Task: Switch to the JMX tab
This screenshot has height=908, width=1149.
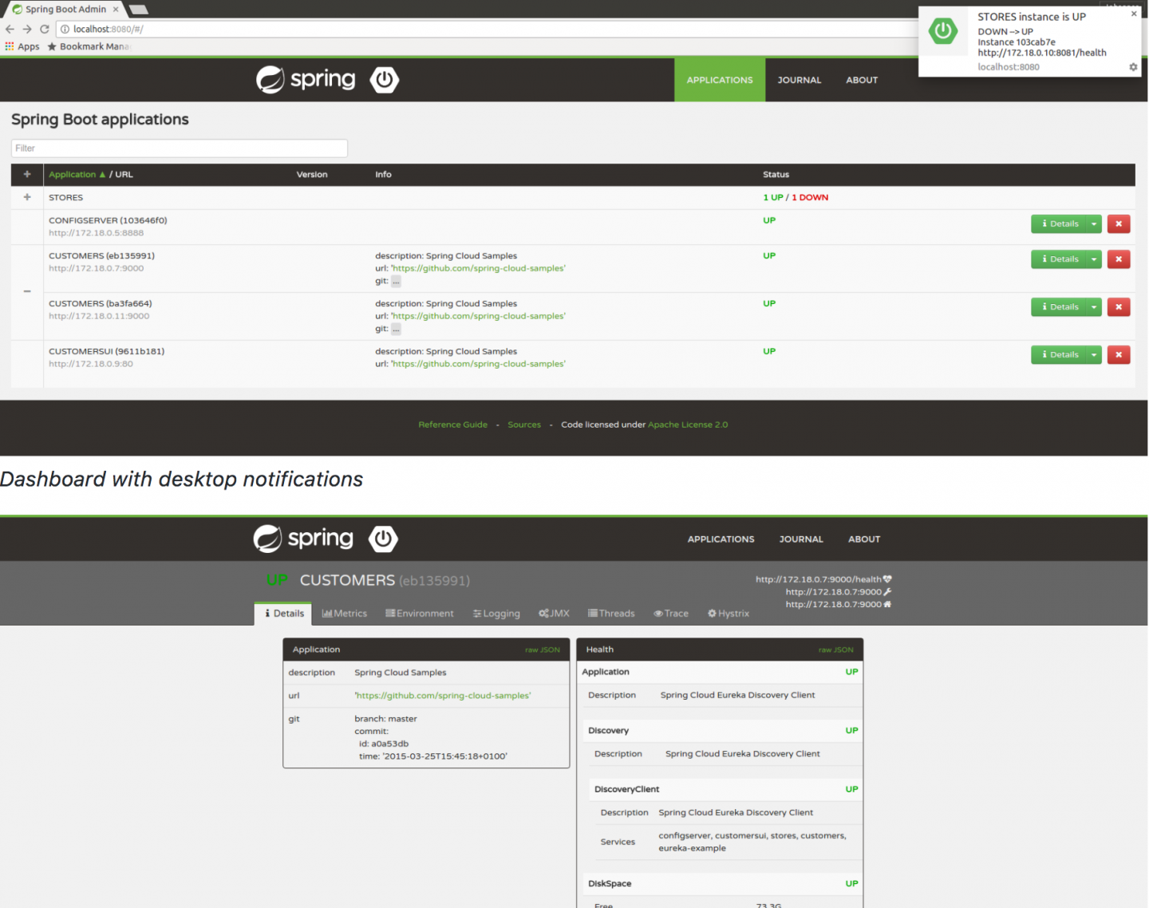Action: (554, 614)
